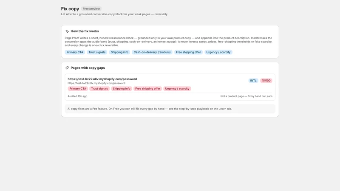This screenshot has width=340, height=191.
Task: Click the red Trust signals gap tag
Action: tap(99, 89)
